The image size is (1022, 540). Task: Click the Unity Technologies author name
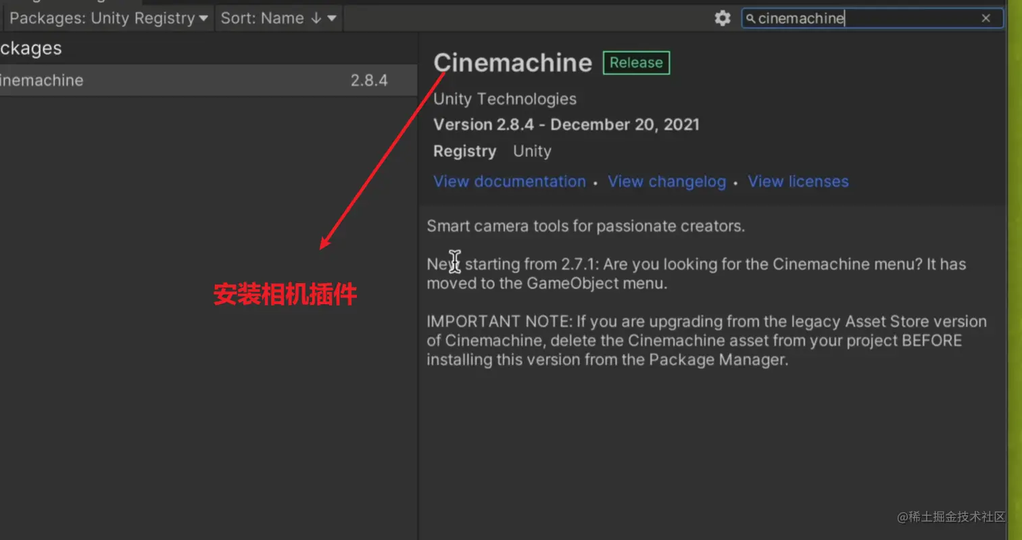(505, 99)
